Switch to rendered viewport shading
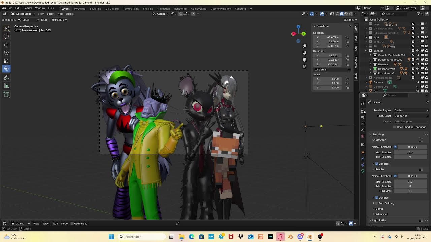Viewport: 431px width, 242px height. tap(350, 14)
